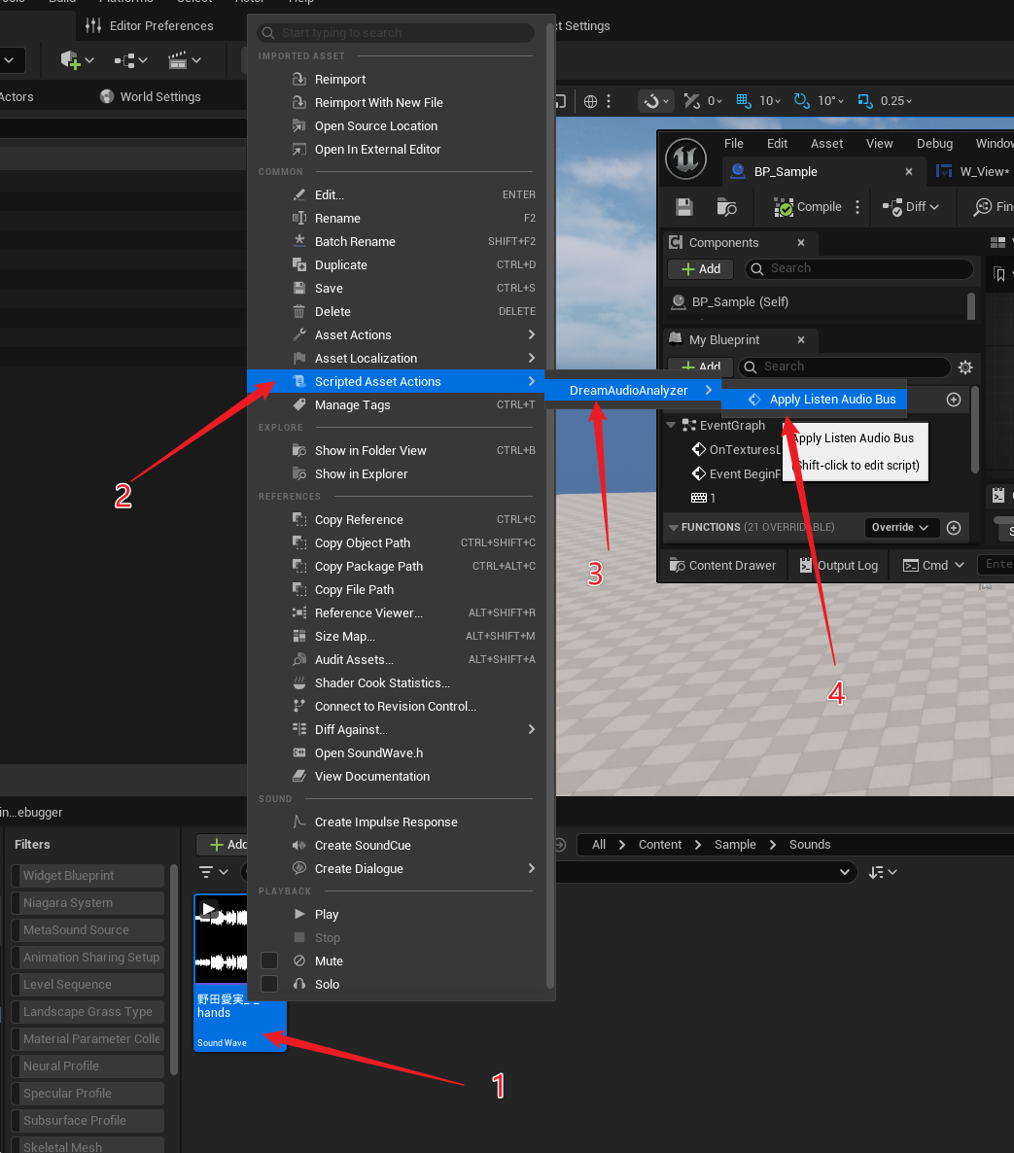1014x1153 pixels.
Task: Choose Reimport With New File from context menu
Action: click(x=378, y=103)
